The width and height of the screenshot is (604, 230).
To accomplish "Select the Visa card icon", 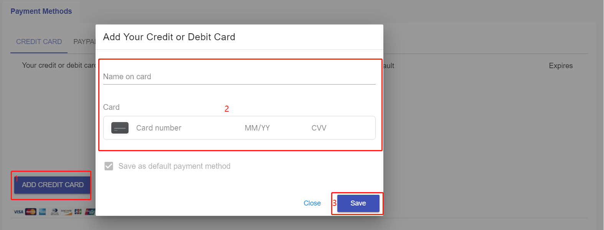I will pyautogui.click(x=19, y=211).
